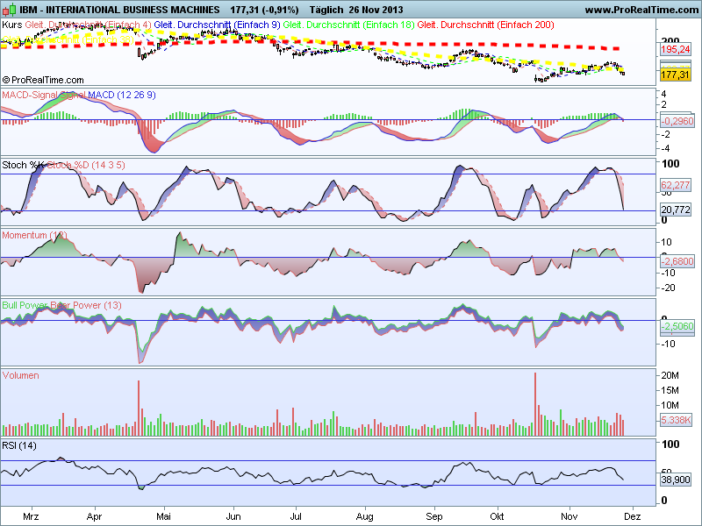
Task: Select Gleit. Durchschnitt (Einfach 18) legend entry
Action: (348, 25)
